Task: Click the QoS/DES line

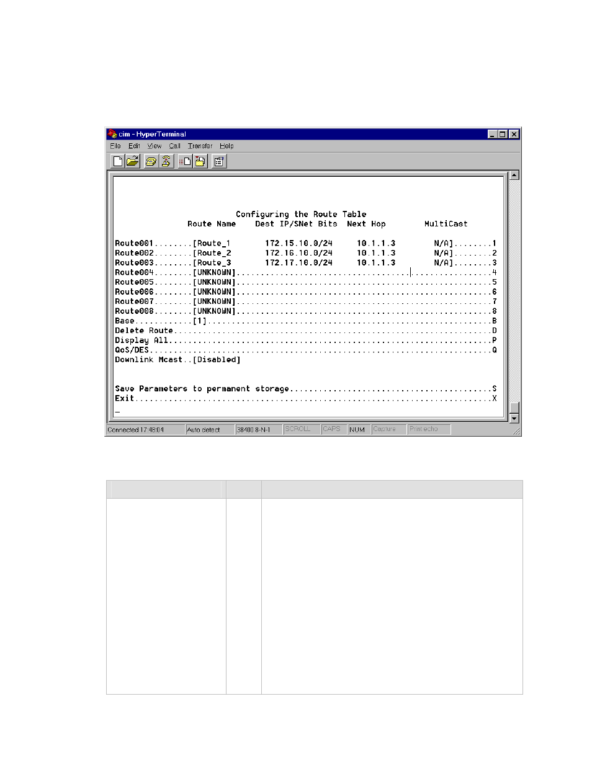Action: 306,350
